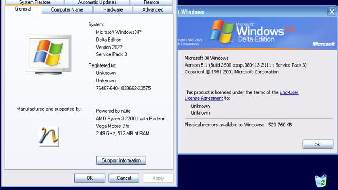Click '2.49 GHz, 512 MB of RAM'
This screenshot has width=338, height=190.
[x=123, y=134]
